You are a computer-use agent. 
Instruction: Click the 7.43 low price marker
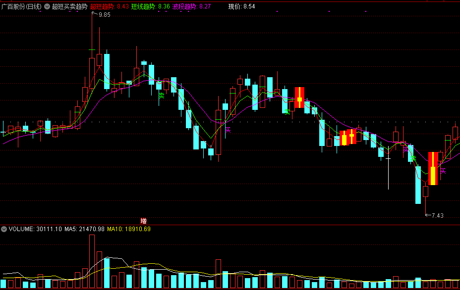[438, 216]
